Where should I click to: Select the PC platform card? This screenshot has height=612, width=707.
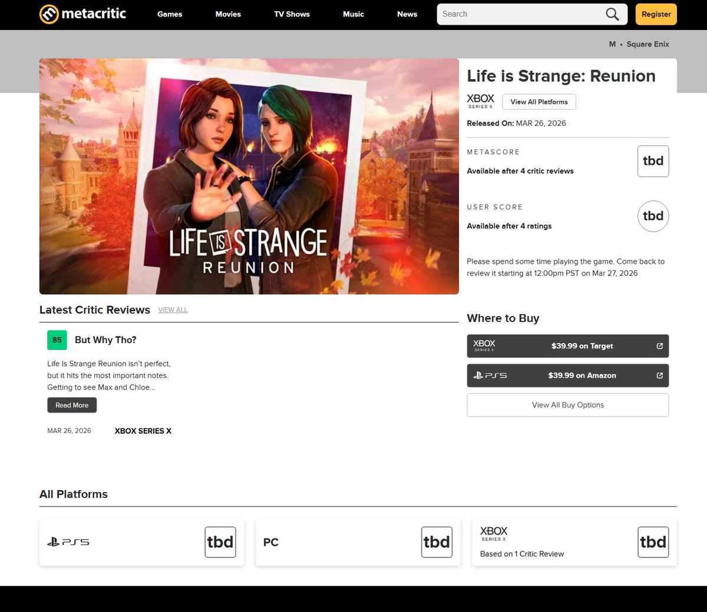(358, 542)
